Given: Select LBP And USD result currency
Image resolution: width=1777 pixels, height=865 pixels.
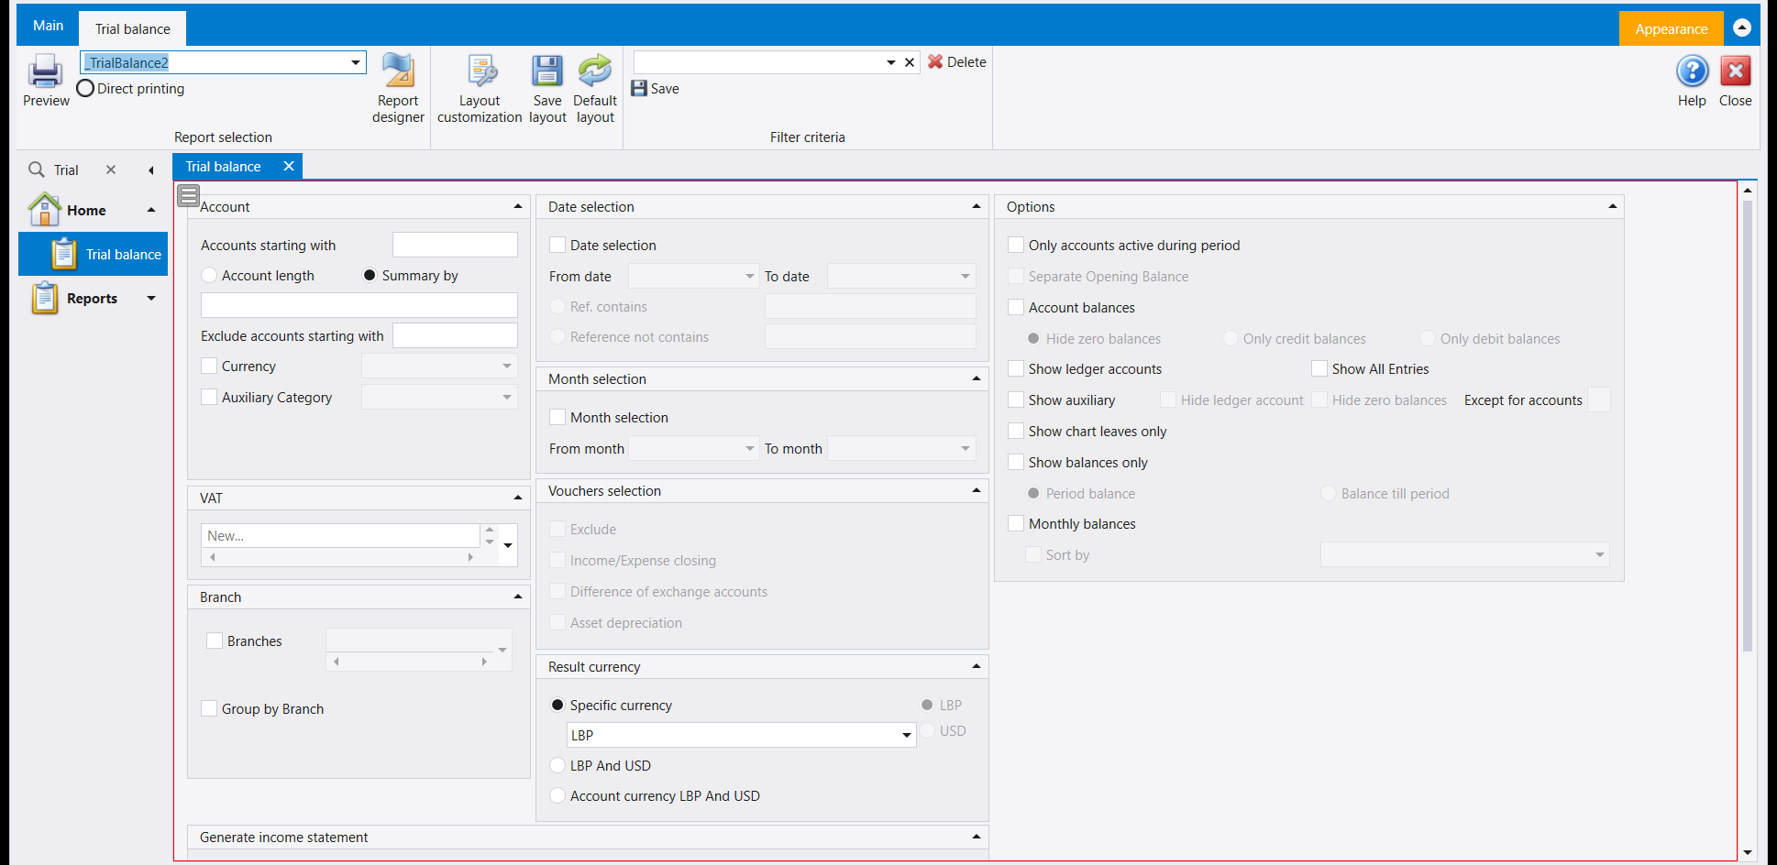Looking at the screenshot, I should (557, 765).
